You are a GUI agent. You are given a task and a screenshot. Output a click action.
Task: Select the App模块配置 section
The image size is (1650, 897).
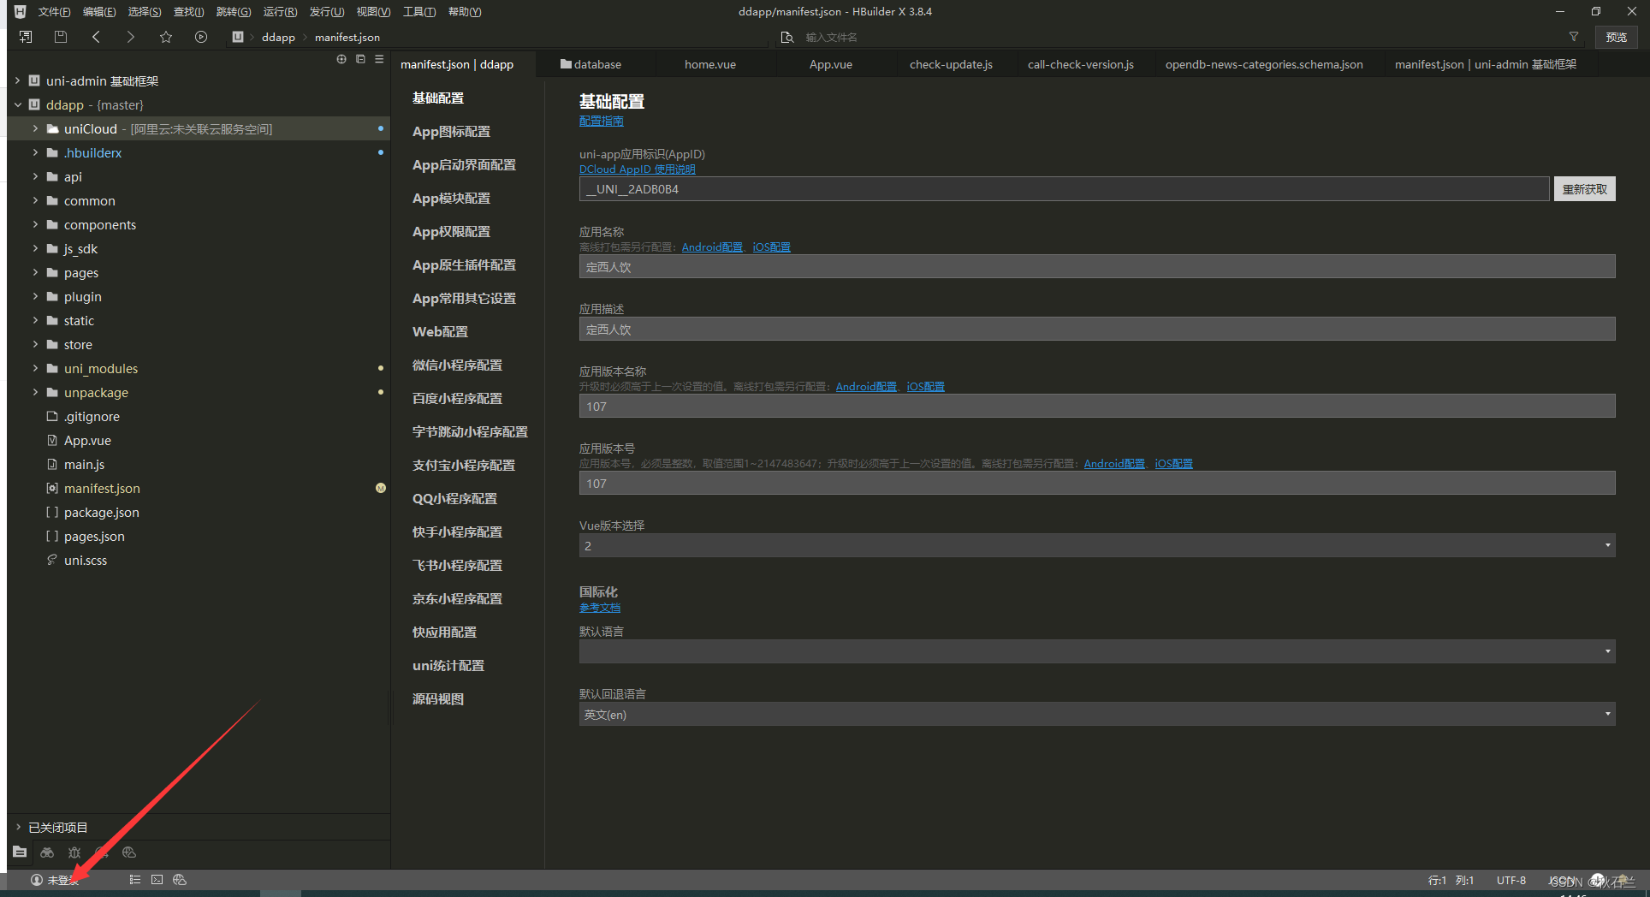coord(451,199)
